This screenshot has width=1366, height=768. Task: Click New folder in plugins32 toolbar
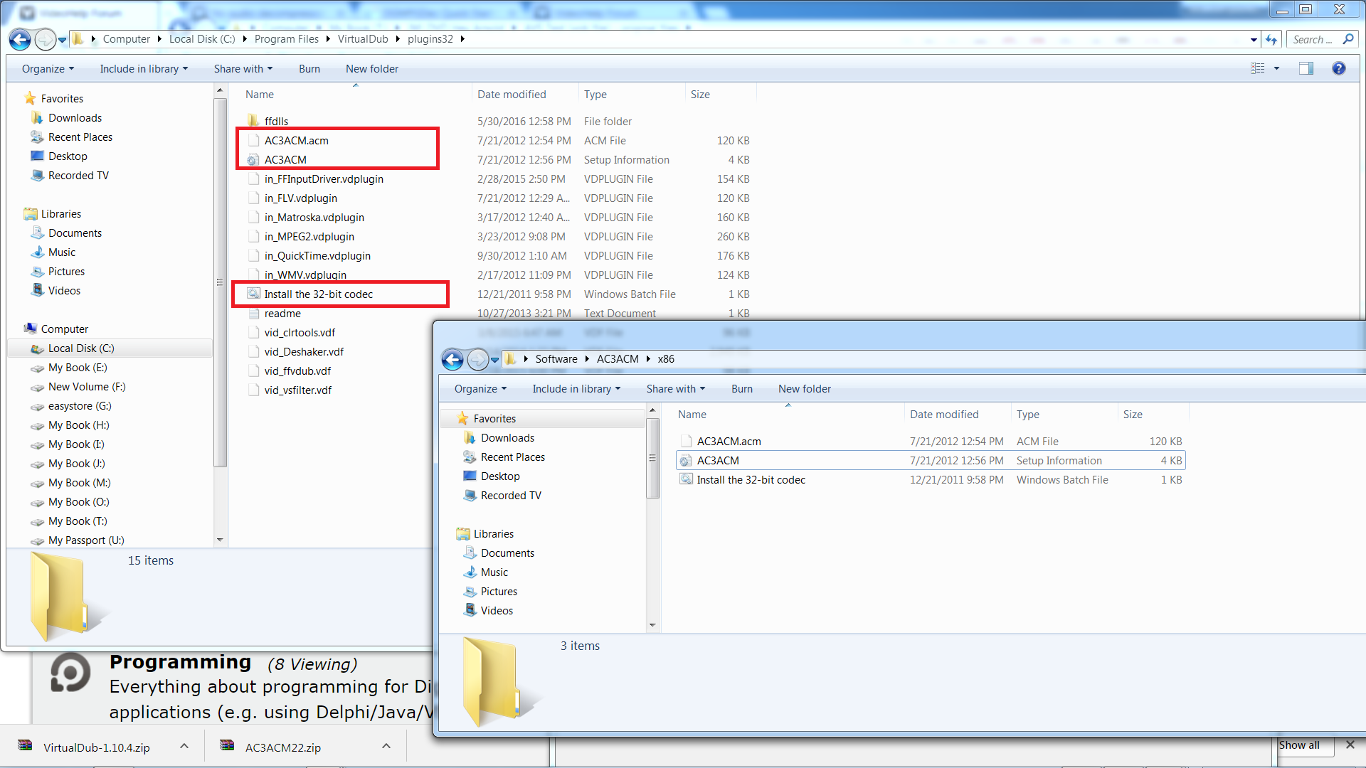tap(372, 69)
